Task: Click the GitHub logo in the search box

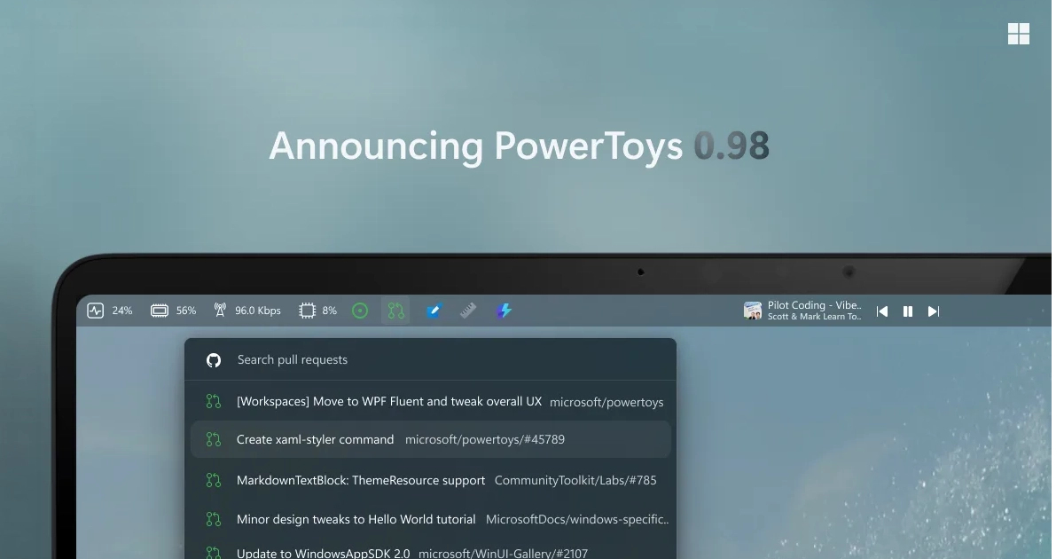Action: [x=214, y=360]
